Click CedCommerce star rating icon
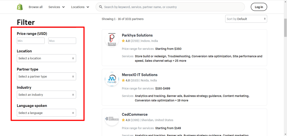The width and height of the screenshot is (287, 136). 123,120
